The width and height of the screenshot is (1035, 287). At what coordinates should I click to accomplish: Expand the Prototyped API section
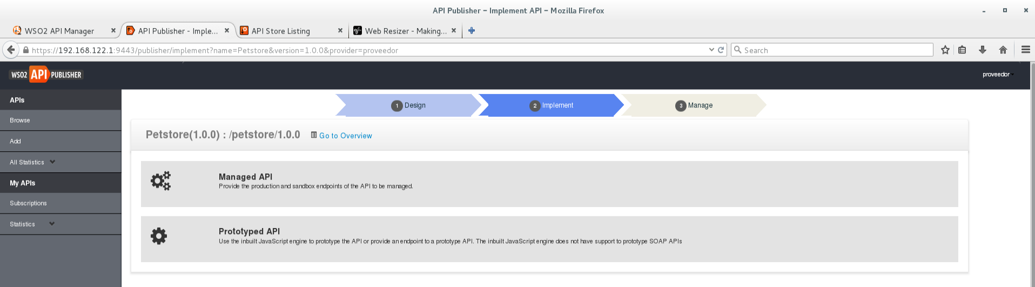[549, 239]
